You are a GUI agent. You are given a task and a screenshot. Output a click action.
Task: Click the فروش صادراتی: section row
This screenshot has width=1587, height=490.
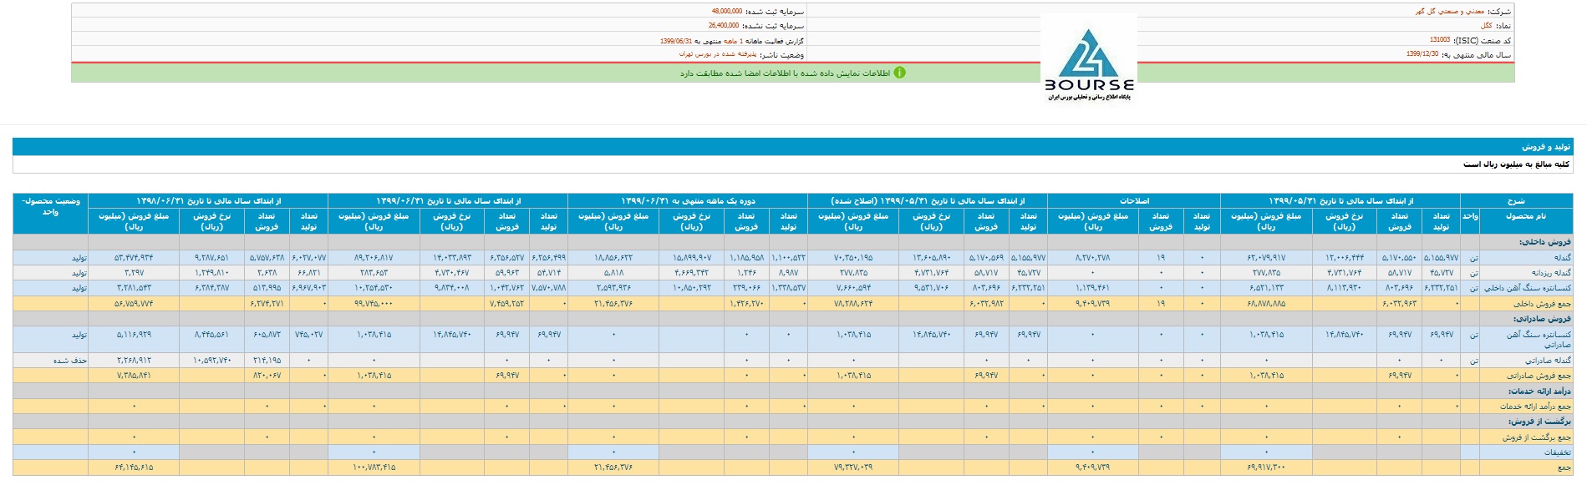[x=792, y=319]
